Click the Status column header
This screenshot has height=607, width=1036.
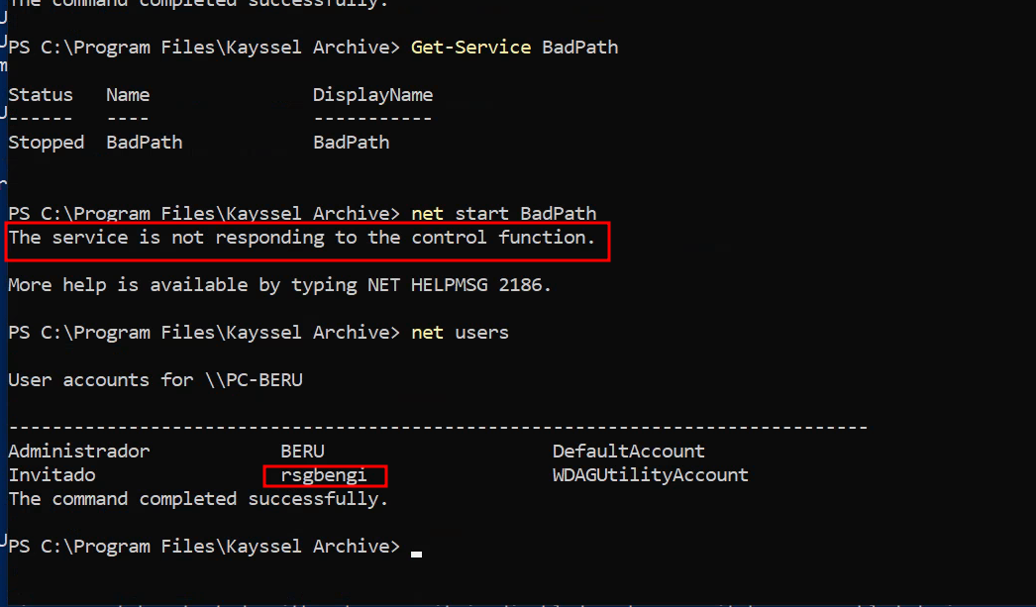coord(41,95)
